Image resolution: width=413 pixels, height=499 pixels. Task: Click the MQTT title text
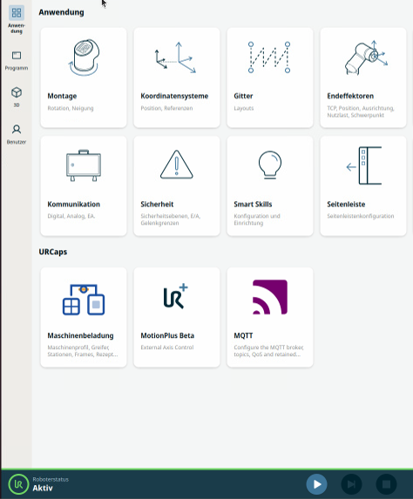pos(243,336)
